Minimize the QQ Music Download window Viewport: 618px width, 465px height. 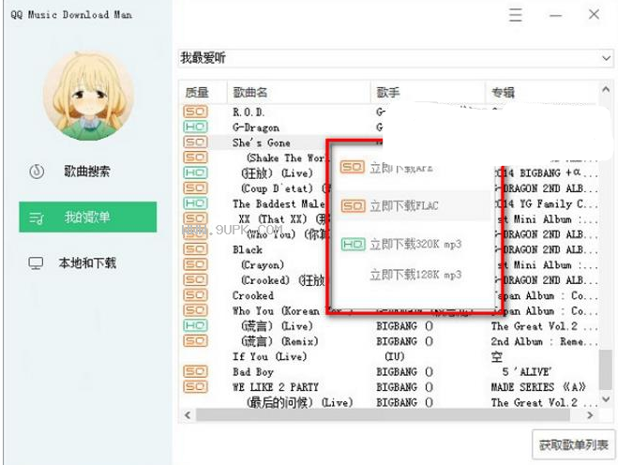coord(556,15)
